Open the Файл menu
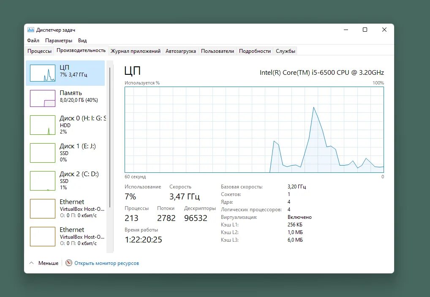Screen dimensions: 430x297 [x=33, y=41]
